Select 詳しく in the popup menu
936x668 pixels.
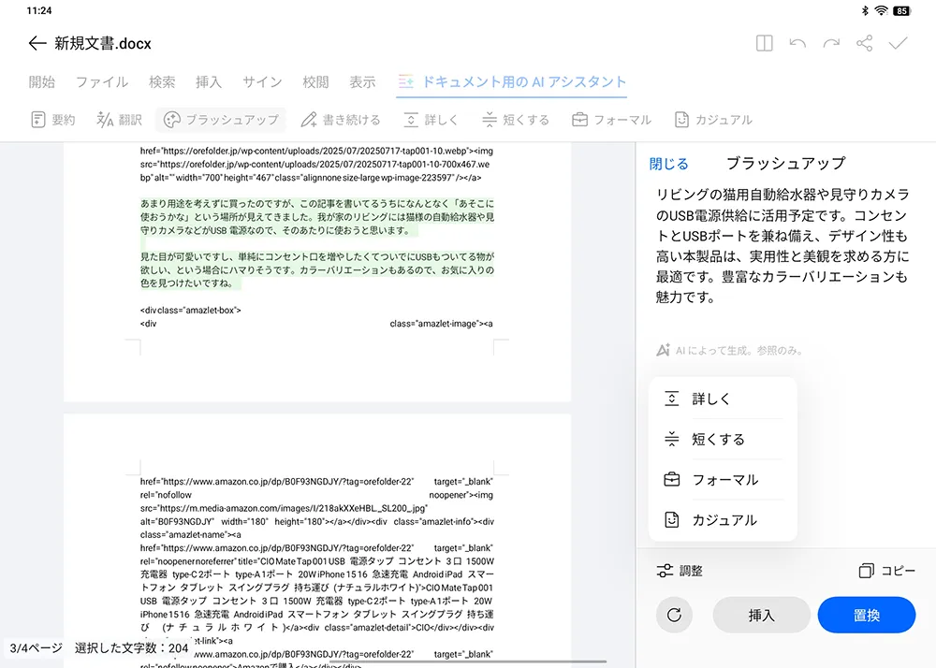tap(723, 399)
